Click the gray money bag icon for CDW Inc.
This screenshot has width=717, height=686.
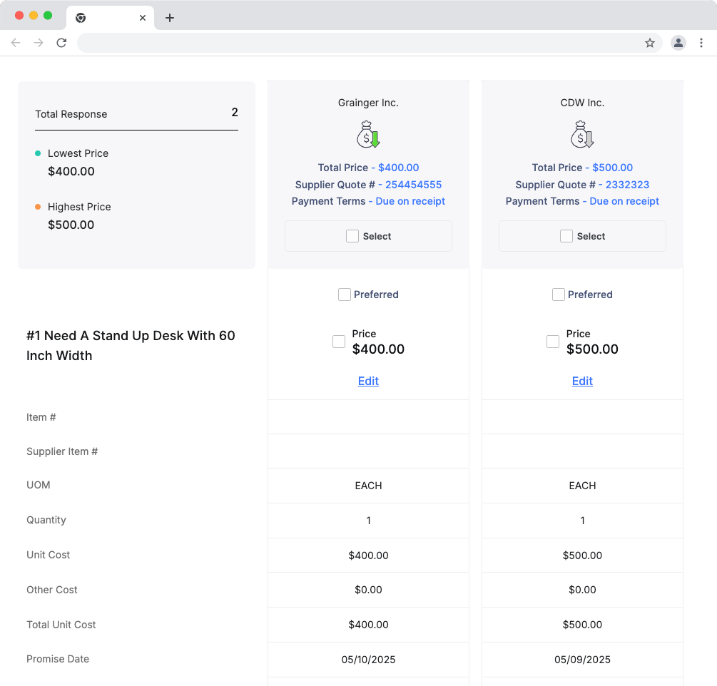582,134
